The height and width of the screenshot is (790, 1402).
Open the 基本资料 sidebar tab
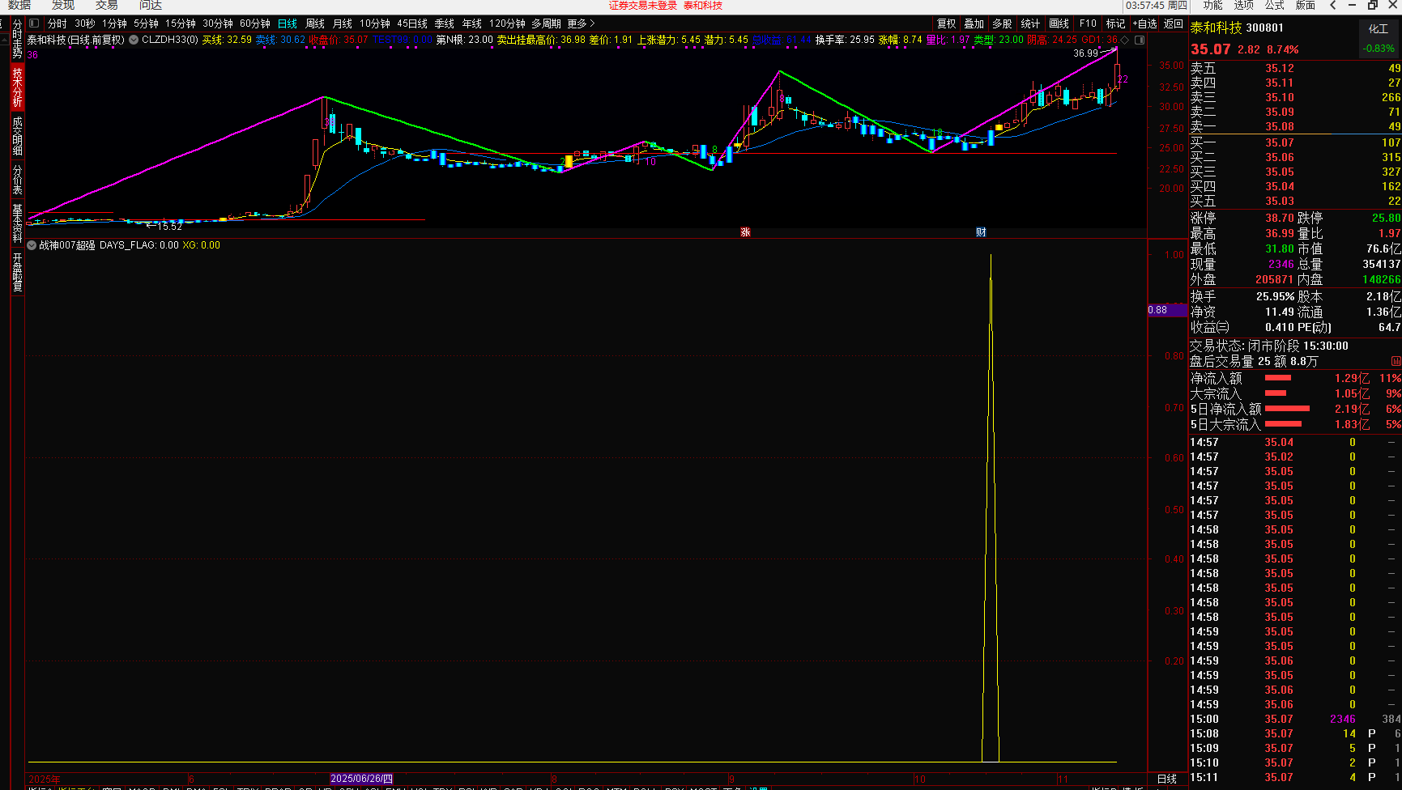point(17,223)
